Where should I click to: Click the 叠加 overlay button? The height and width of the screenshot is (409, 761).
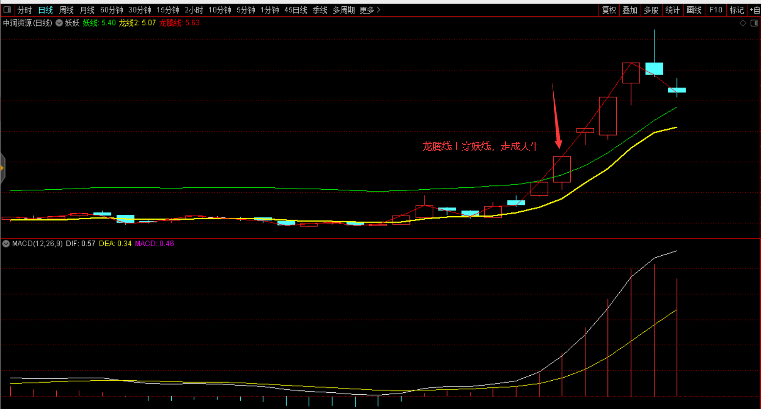(630, 10)
